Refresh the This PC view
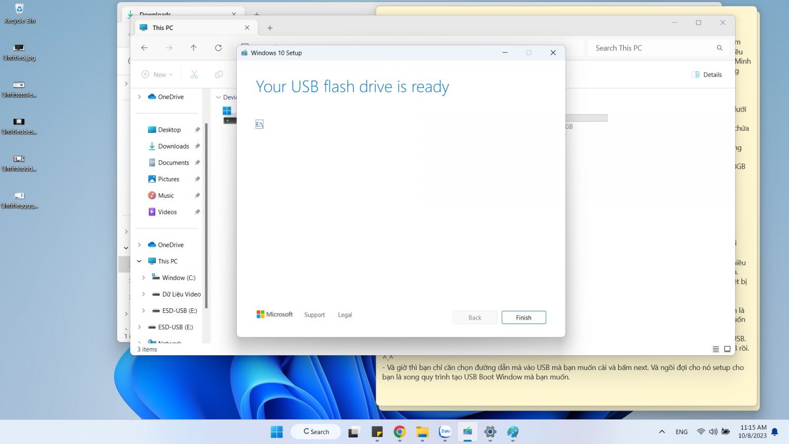This screenshot has height=444, width=789. pyautogui.click(x=218, y=48)
